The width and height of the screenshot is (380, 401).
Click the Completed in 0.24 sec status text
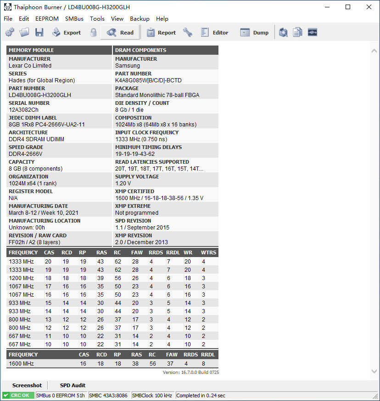(201, 395)
